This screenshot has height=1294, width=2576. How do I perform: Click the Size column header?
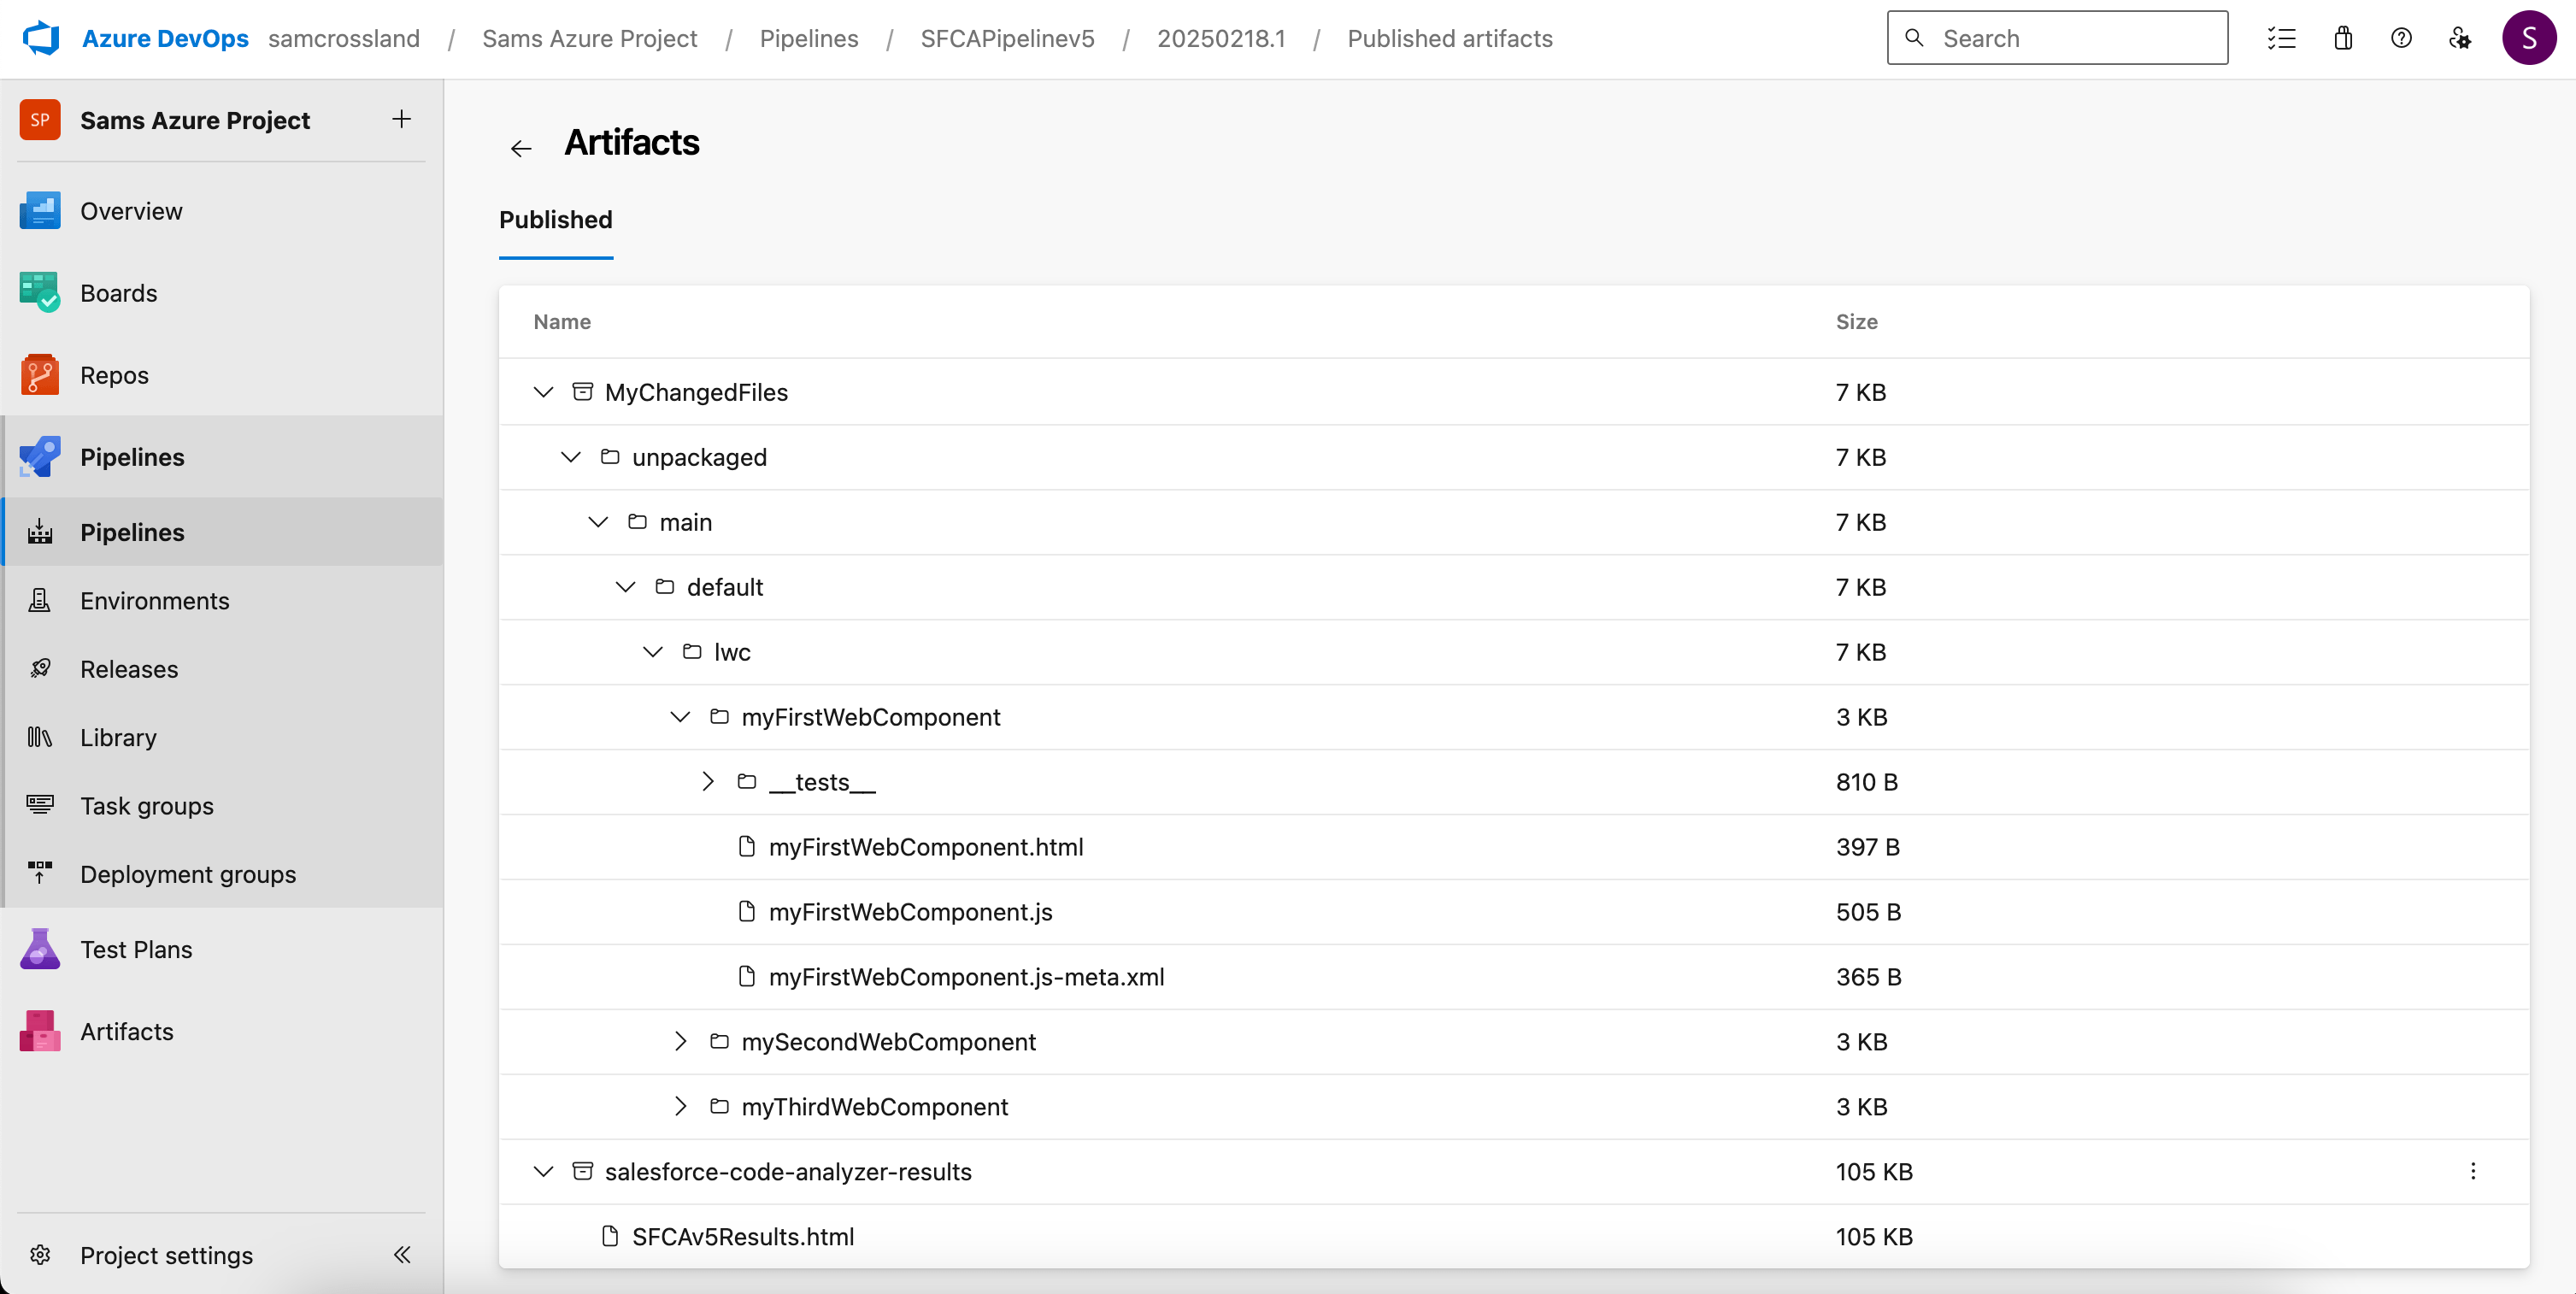tap(1856, 322)
